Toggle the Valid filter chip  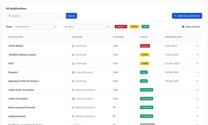click(145, 27)
